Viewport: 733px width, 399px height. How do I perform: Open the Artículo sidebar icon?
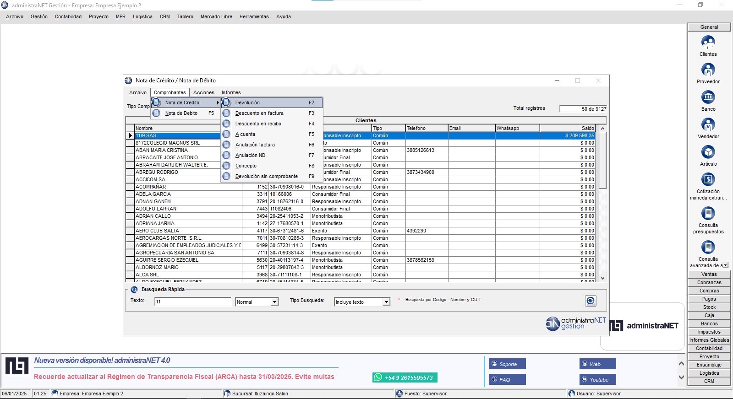(x=708, y=152)
